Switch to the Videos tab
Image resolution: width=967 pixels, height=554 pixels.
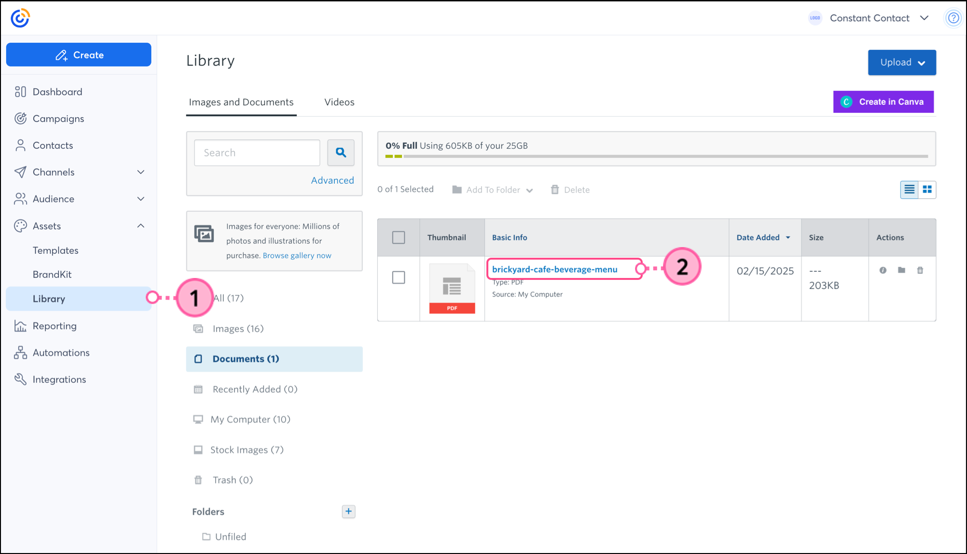(339, 102)
